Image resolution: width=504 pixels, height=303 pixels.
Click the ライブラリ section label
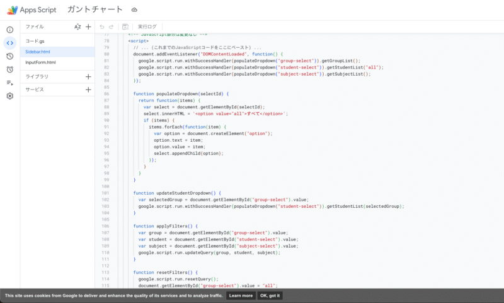pyautogui.click(x=37, y=77)
